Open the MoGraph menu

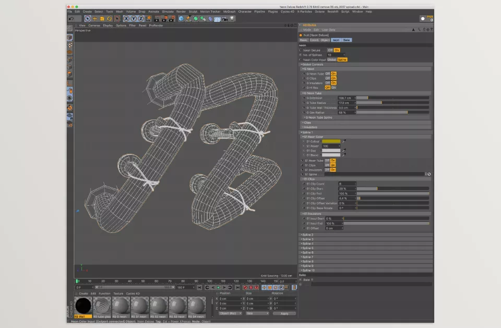[229, 11]
